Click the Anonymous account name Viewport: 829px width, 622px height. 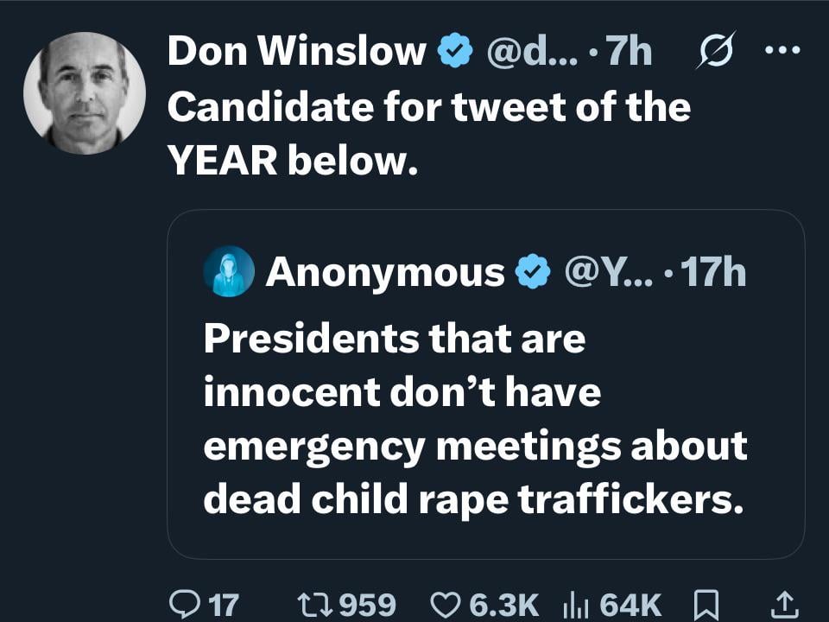pyautogui.click(x=385, y=273)
